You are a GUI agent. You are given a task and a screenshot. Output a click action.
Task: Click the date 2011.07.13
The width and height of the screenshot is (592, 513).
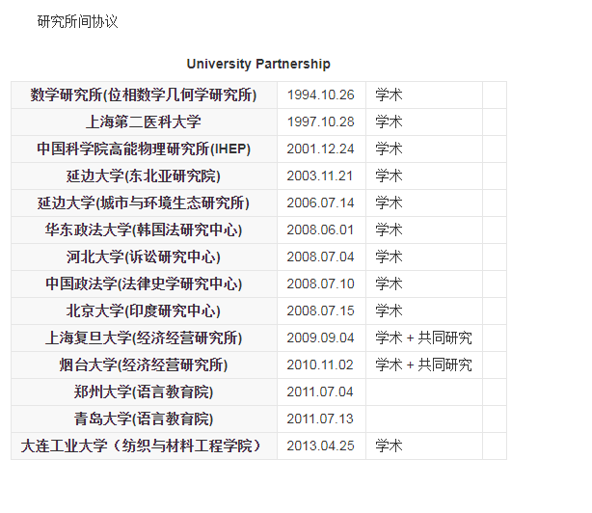pyautogui.click(x=320, y=419)
